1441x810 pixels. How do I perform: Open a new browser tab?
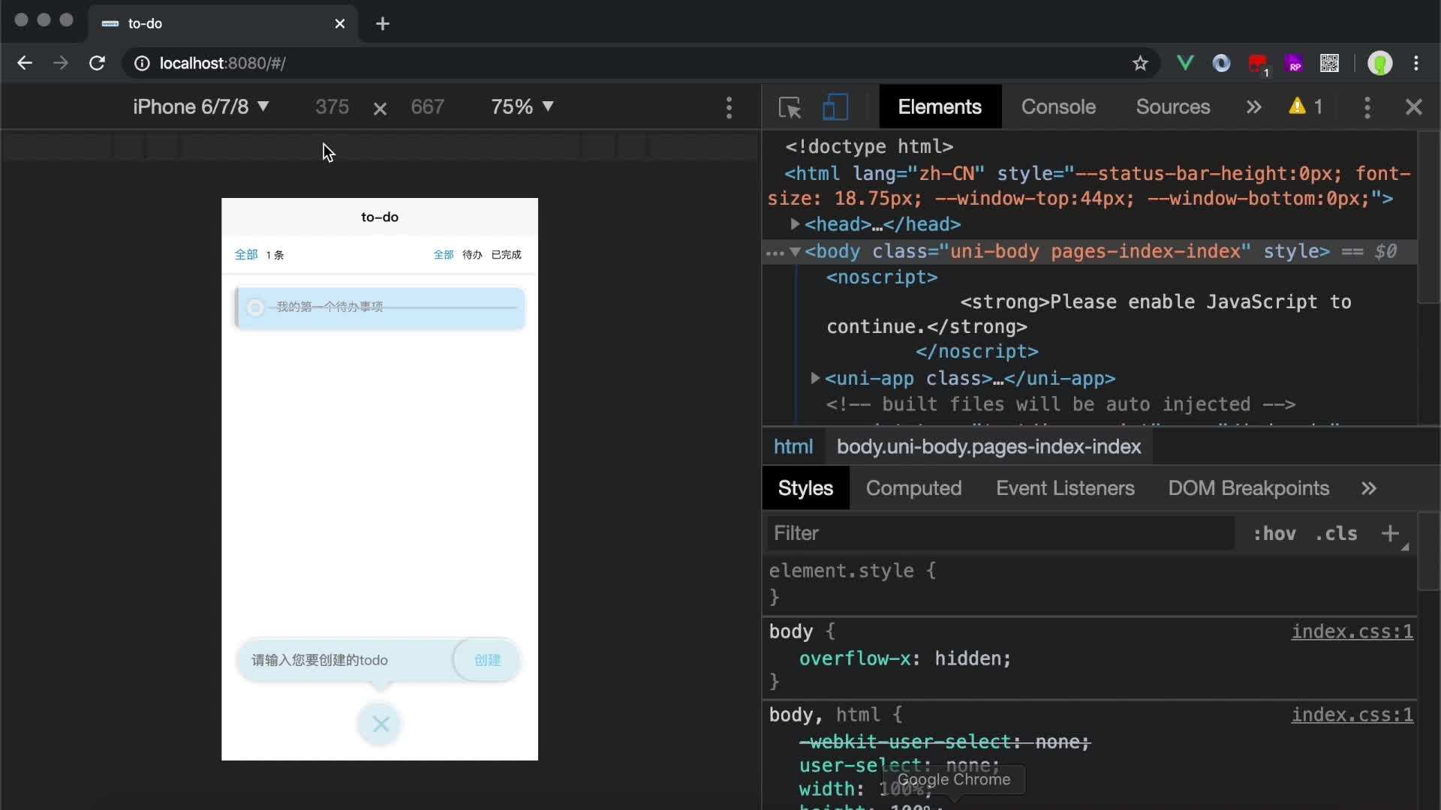[383, 24]
